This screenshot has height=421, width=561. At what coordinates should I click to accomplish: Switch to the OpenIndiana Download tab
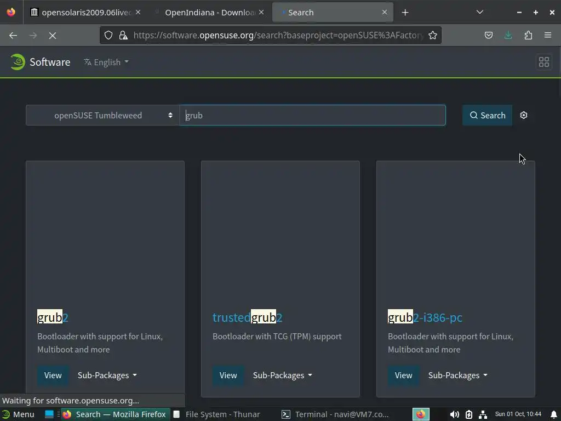[x=210, y=13]
